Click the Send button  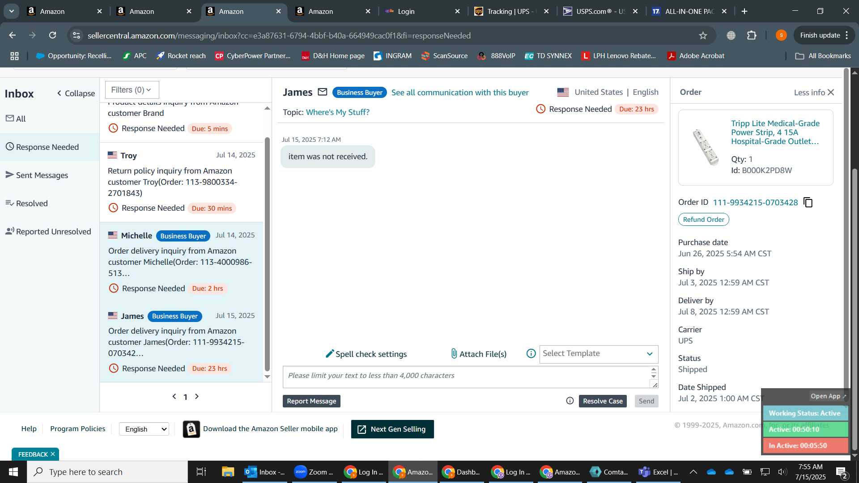(646, 401)
